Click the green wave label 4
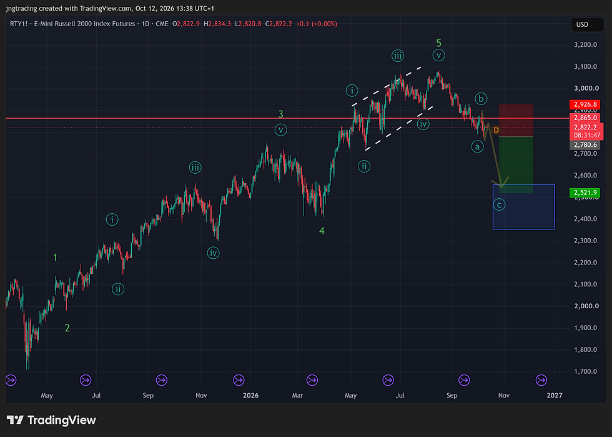612x437 pixels. point(322,231)
